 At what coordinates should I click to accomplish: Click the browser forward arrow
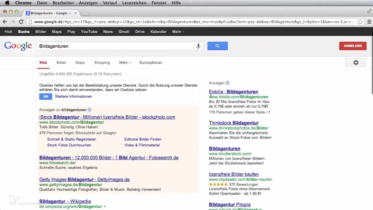pyautogui.click(x=13, y=22)
